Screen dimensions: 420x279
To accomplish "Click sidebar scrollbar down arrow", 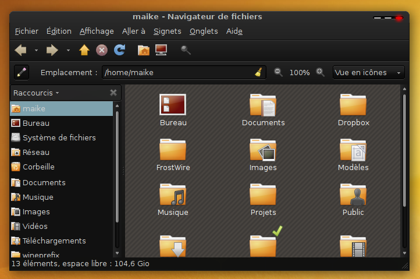I will [x=117, y=253].
